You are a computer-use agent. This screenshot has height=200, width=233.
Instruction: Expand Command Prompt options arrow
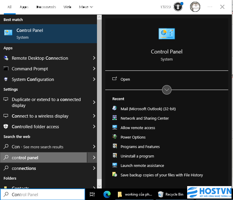pyautogui.click(x=94, y=69)
